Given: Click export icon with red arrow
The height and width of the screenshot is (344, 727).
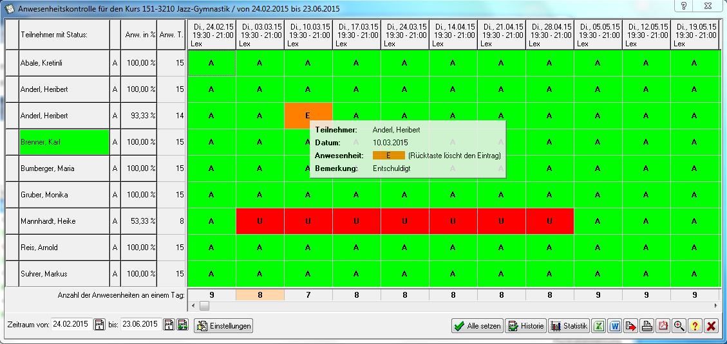Looking at the screenshot, I should coord(630,326).
